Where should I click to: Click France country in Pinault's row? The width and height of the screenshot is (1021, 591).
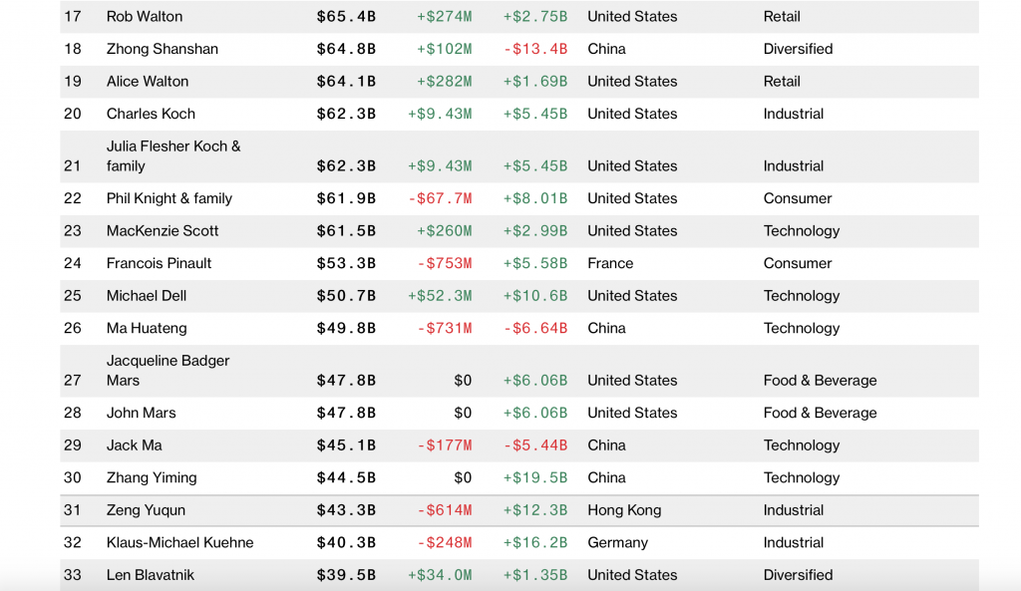[x=610, y=263]
